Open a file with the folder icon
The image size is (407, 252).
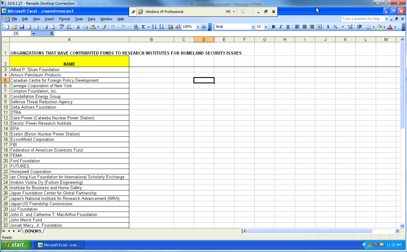(15, 27)
